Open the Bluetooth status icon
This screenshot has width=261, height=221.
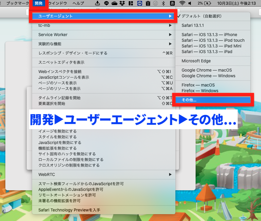coord(163,3)
